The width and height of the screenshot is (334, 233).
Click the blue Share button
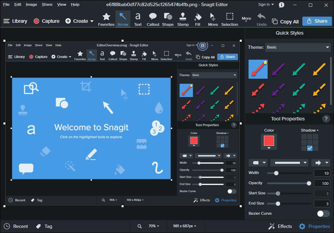click(317, 21)
